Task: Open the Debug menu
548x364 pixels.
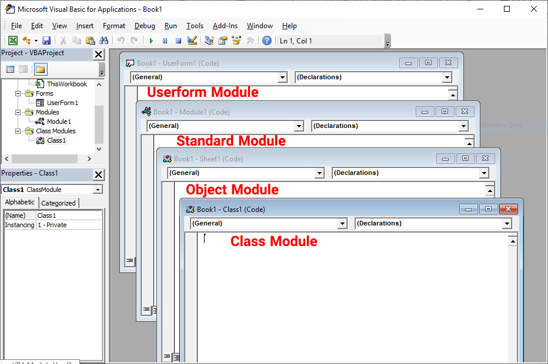Action: (145, 26)
